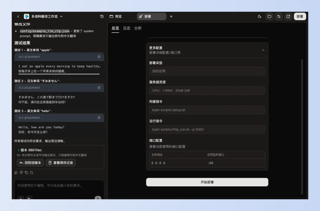Click the 开始部署 button
320x211 pixels.
[x=207, y=182]
